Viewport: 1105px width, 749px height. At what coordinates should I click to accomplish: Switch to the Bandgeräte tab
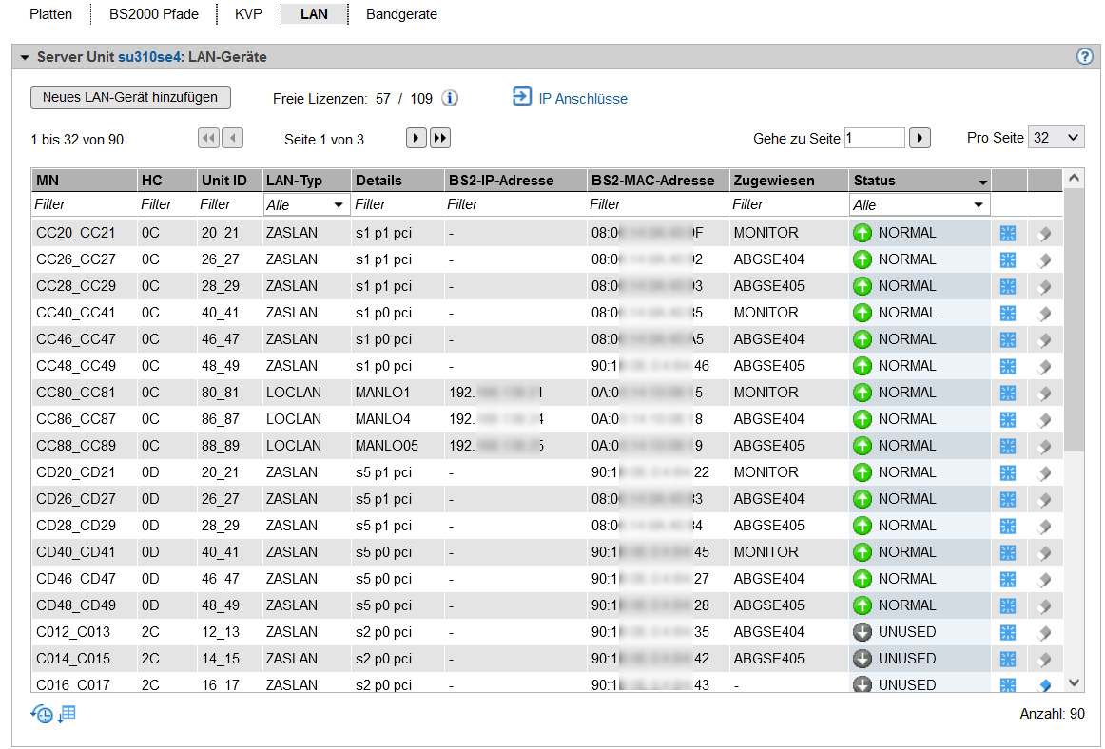click(x=401, y=14)
